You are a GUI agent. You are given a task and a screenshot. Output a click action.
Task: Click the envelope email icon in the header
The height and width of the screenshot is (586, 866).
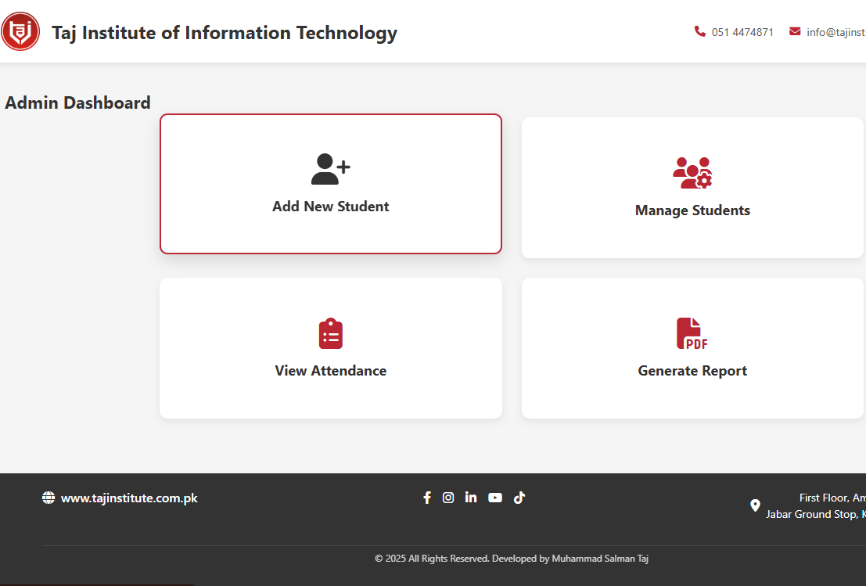coord(795,31)
